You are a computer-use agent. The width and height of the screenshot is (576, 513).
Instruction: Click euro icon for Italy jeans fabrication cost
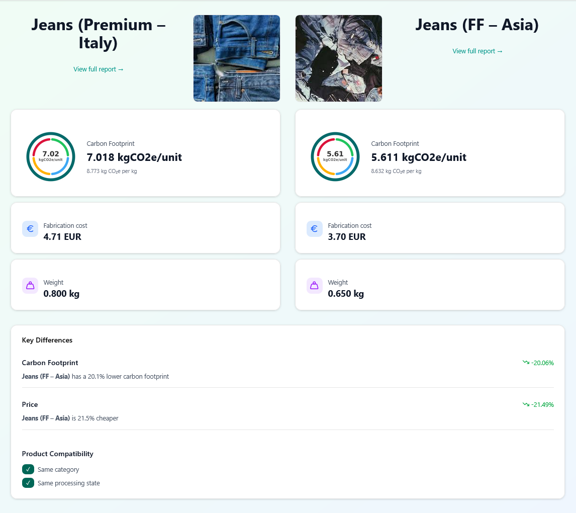30,229
